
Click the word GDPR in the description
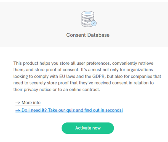coord(98,77)
